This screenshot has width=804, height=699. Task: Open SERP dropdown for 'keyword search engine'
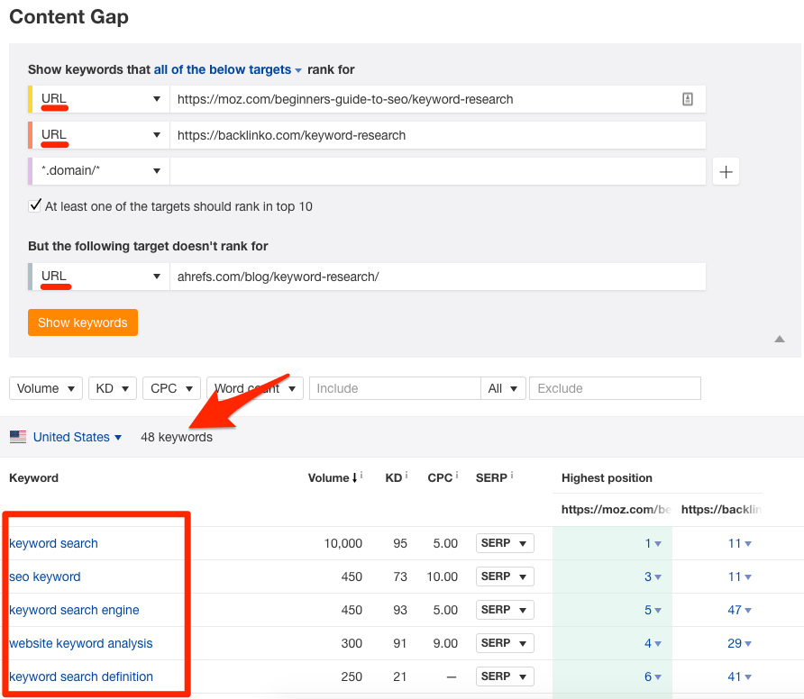click(505, 610)
